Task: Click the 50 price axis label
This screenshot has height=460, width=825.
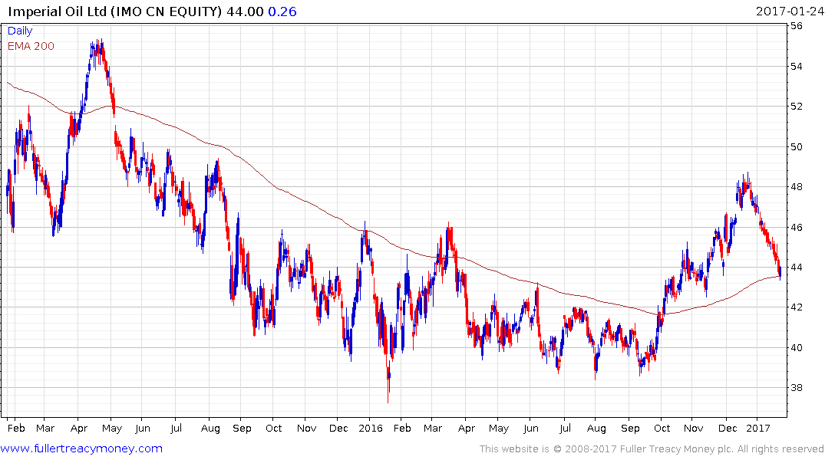Action: click(x=797, y=146)
